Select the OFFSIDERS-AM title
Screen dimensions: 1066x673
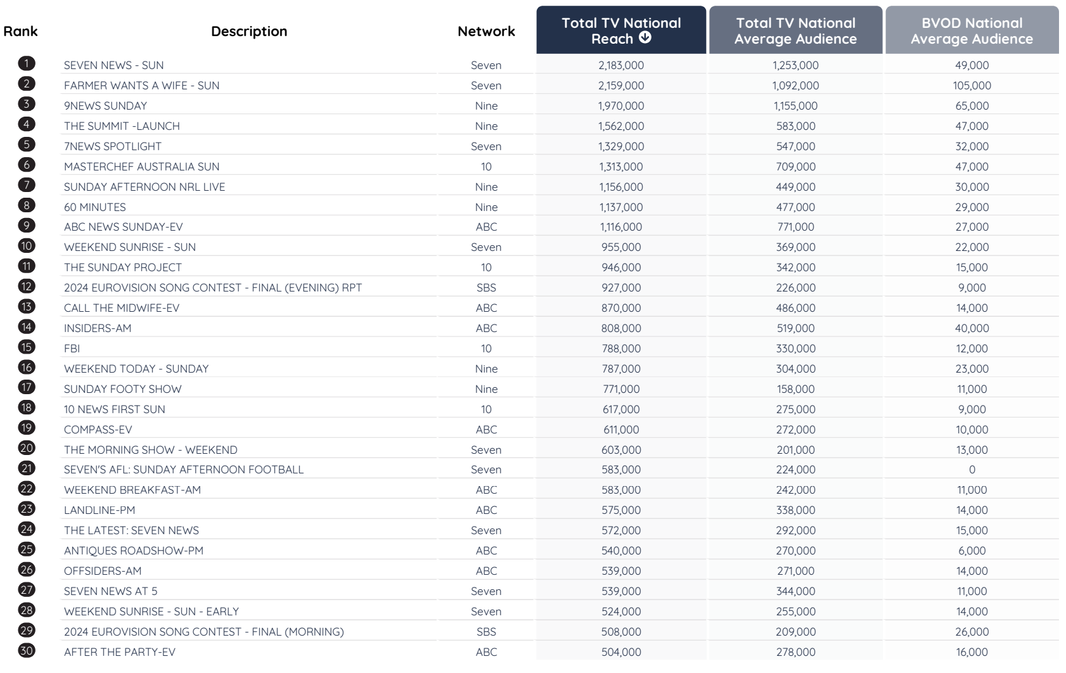(x=103, y=571)
